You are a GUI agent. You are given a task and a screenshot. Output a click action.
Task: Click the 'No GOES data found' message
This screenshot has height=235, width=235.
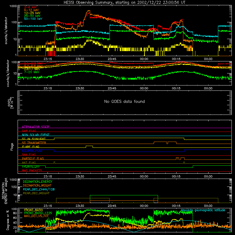[124, 101]
